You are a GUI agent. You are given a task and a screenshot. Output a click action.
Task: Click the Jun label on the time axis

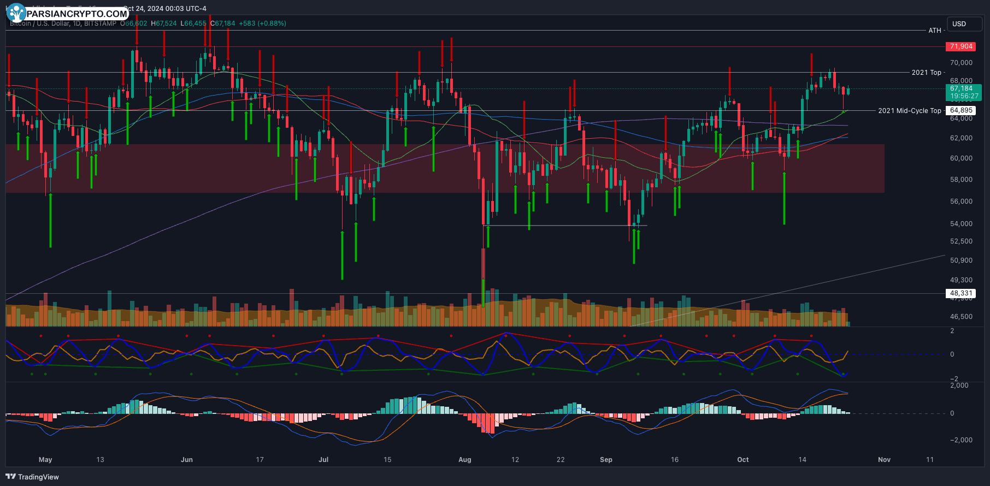click(x=187, y=460)
